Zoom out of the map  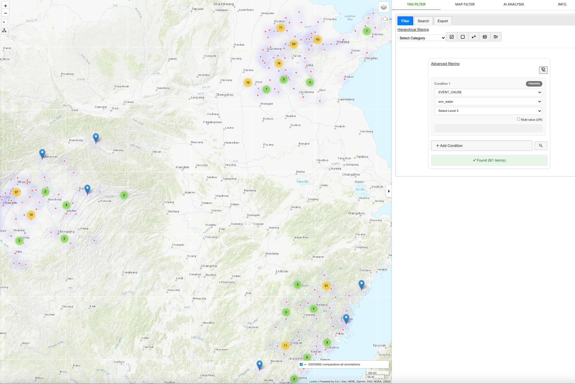(5, 13)
